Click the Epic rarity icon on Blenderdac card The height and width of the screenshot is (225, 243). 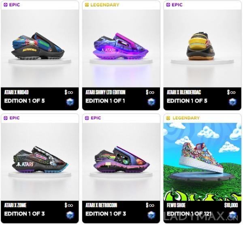coord(168,5)
